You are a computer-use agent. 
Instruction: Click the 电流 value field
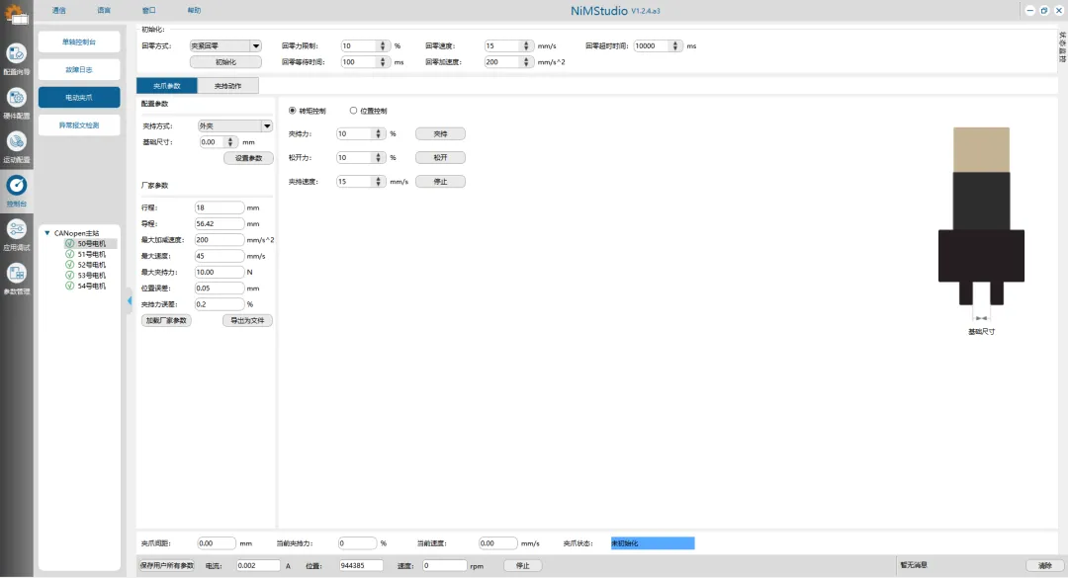258,566
